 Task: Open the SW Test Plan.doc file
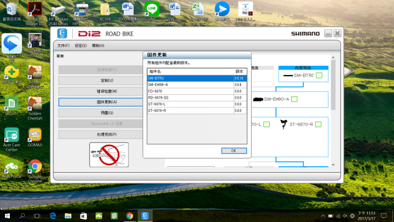pyautogui.click(x=176, y=14)
